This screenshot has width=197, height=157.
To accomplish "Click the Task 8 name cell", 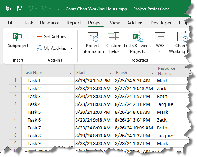I will (48, 136).
